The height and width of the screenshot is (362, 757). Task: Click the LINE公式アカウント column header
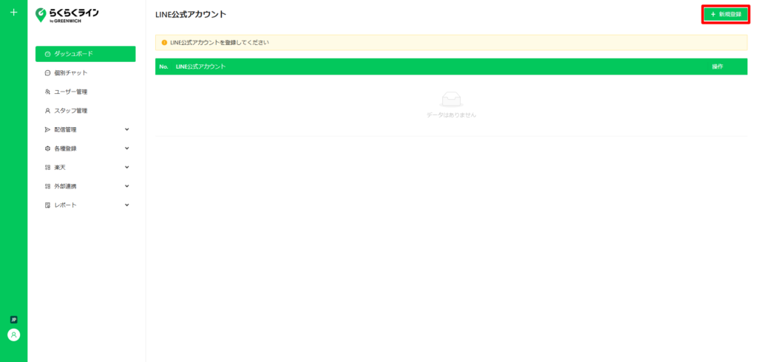(201, 66)
